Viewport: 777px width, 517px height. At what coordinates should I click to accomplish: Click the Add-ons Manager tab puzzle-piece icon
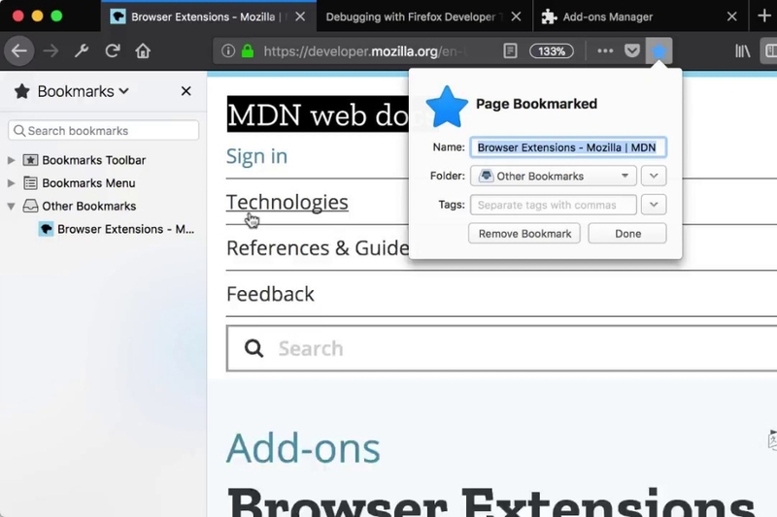click(549, 16)
